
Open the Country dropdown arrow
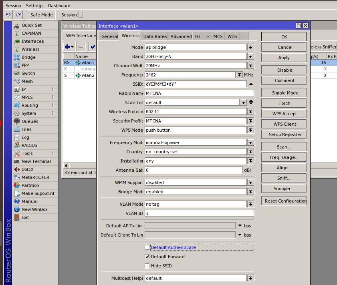[x=250, y=152]
